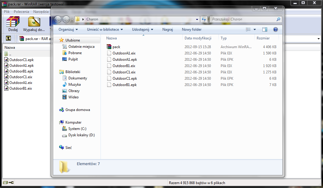This screenshot has height=188, width=323.
Task: Toggle the preview pane in Explorer
Action: 265,29
